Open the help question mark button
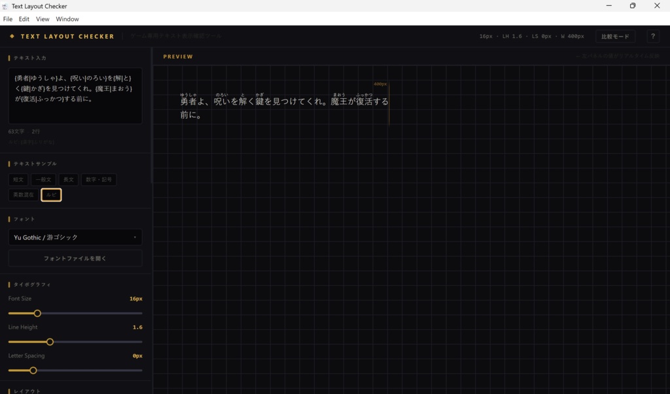 (652, 36)
